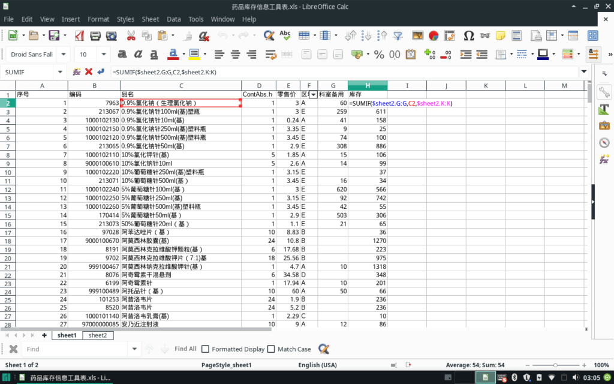Export the spreadsheet directly as PDF

(x=79, y=35)
